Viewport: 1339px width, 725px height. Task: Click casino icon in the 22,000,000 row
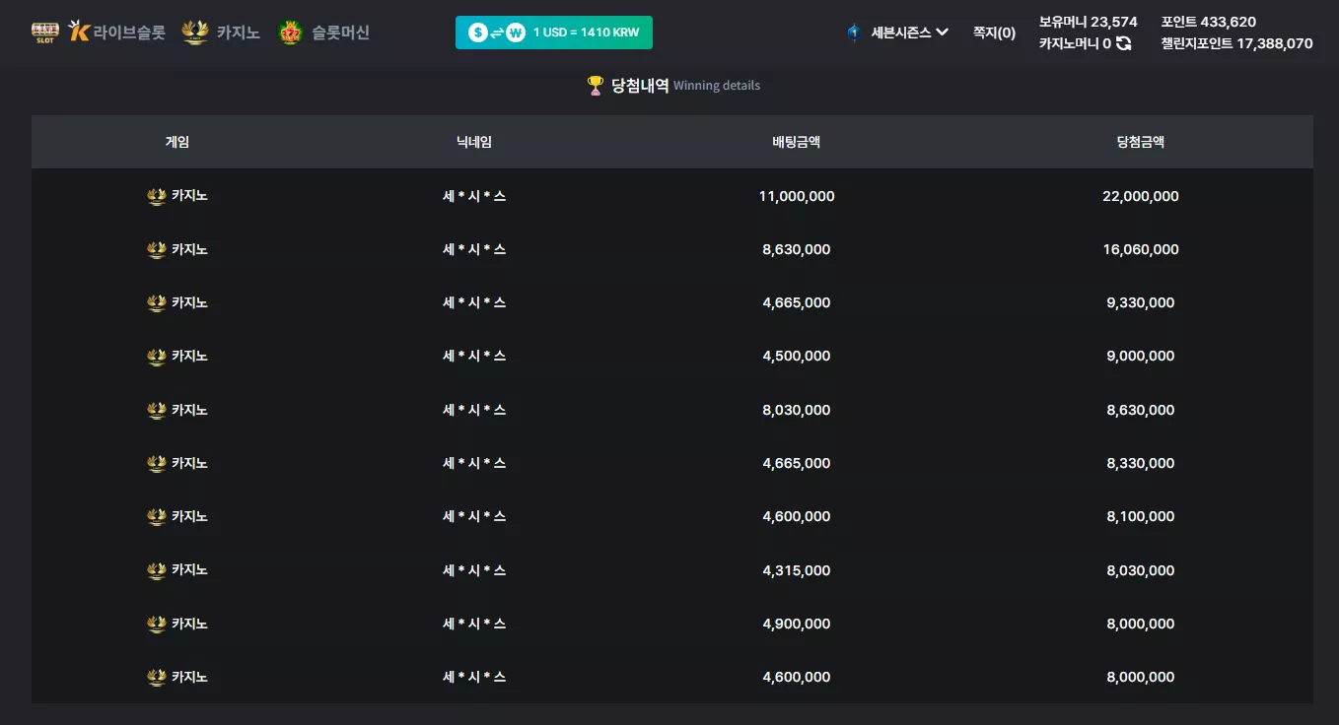click(x=156, y=196)
